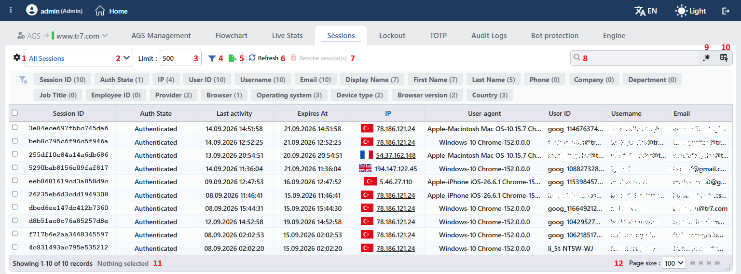
Task: Click Turkish flag in row beb8c795c6f96c5f946a
Action: click(x=367, y=142)
